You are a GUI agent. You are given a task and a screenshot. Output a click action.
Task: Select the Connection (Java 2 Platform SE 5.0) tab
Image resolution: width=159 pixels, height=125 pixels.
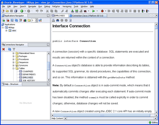88,16
